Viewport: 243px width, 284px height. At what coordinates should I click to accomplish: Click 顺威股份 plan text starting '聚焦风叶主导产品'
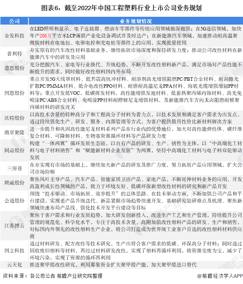click(136, 183)
